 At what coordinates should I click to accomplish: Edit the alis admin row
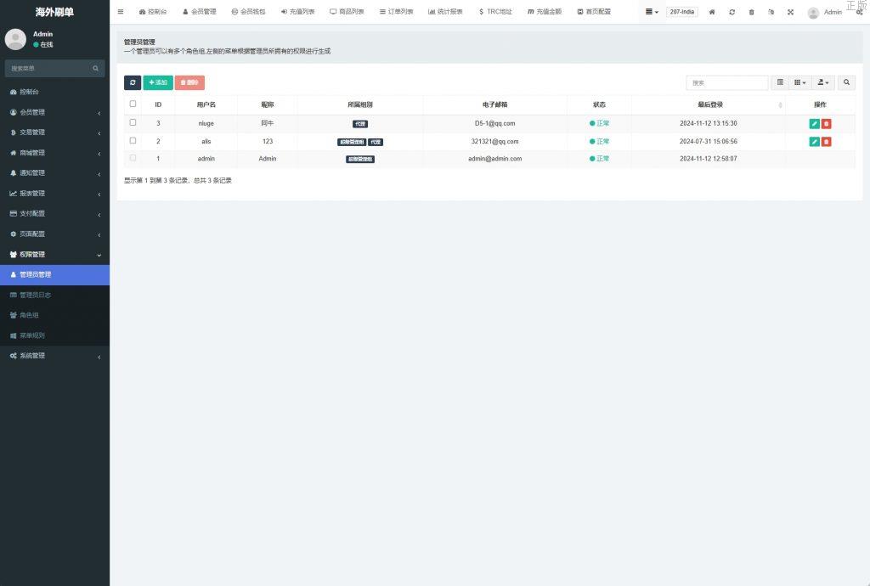[x=814, y=141]
